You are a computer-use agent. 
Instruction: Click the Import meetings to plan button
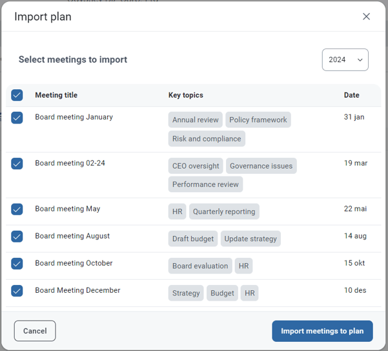pos(322,331)
